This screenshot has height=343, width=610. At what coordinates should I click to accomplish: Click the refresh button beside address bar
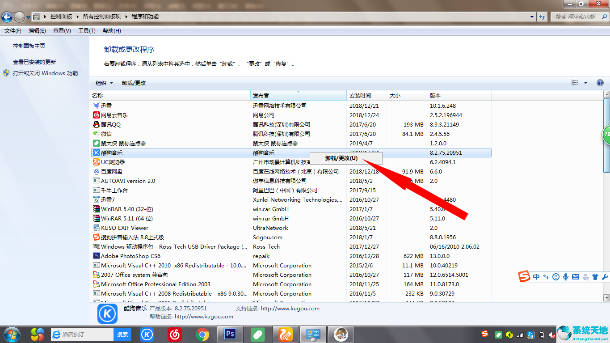click(543, 17)
